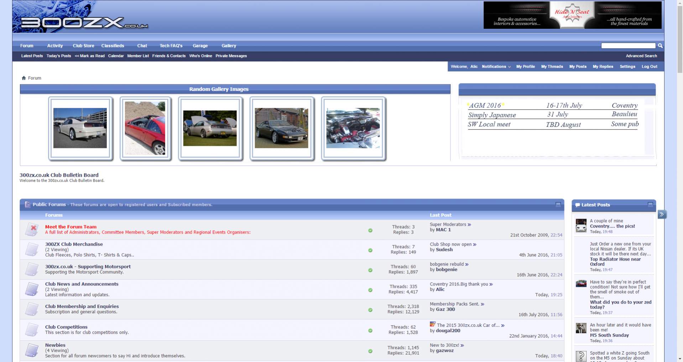Screen dimensions: 683x362
Task: Open last post arrow beside Super Moderators
Action: coord(469,225)
